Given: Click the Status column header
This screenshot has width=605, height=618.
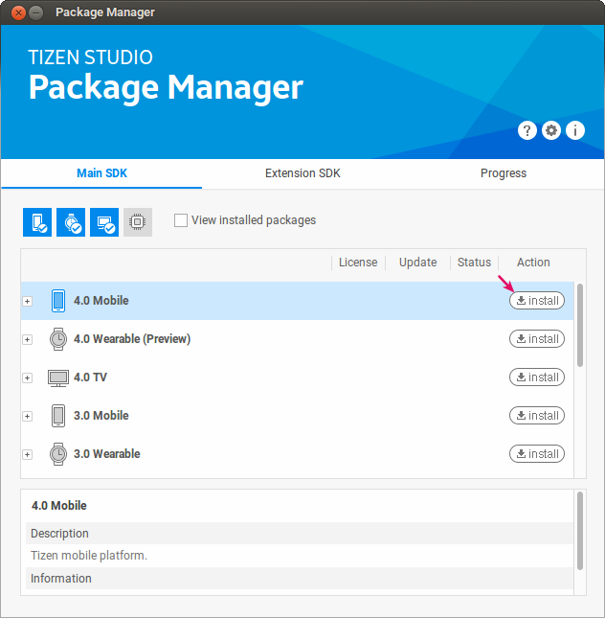Looking at the screenshot, I should click(474, 263).
